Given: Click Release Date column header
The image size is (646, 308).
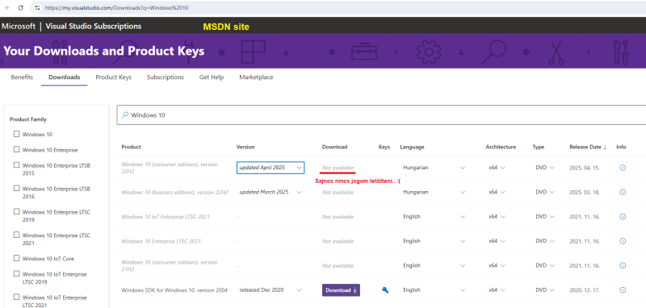Looking at the screenshot, I should click(585, 147).
